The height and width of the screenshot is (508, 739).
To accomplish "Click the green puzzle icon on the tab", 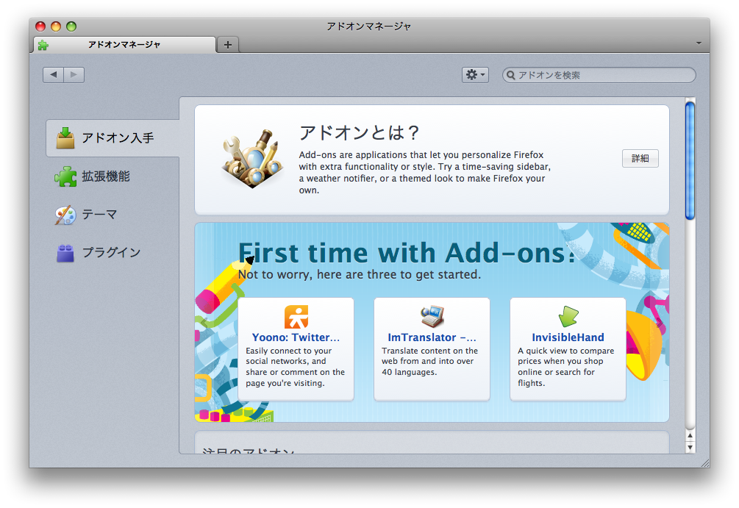I will [42, 44].
